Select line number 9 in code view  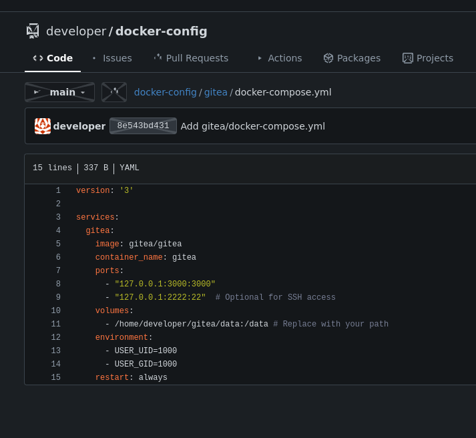click(58, 298)
